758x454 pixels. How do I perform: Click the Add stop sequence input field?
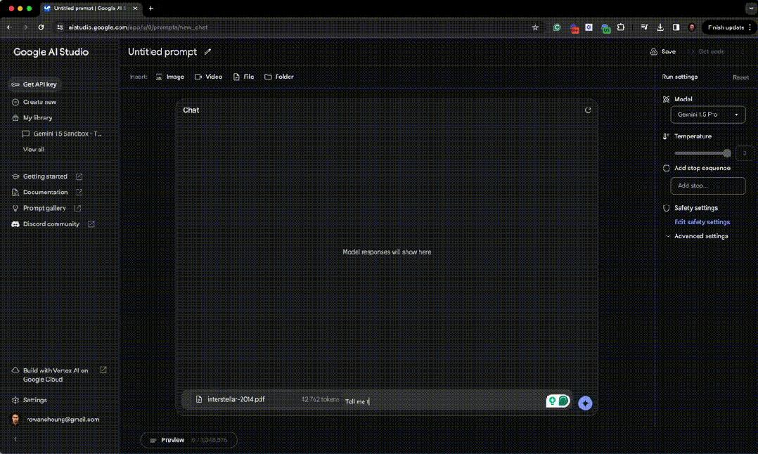click(707, 186)
